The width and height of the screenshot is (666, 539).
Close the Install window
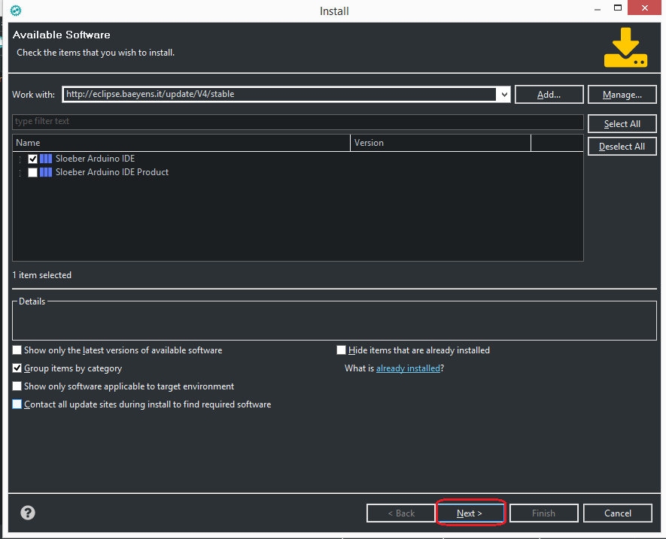coord(644,8)
